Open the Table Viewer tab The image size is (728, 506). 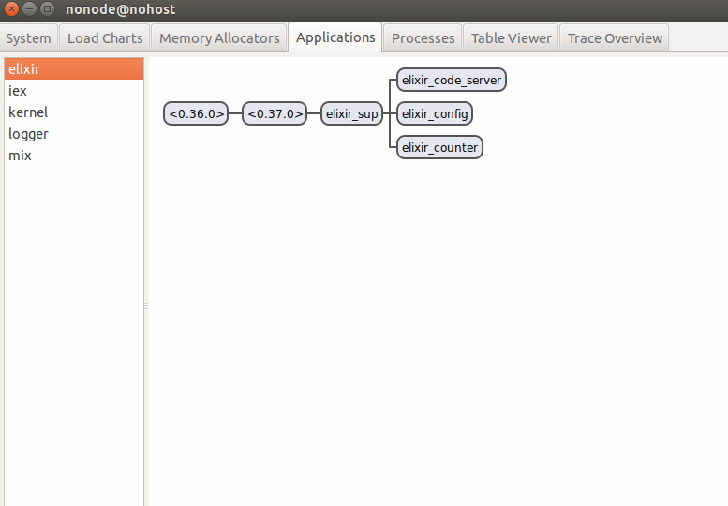tap(511, 38)
